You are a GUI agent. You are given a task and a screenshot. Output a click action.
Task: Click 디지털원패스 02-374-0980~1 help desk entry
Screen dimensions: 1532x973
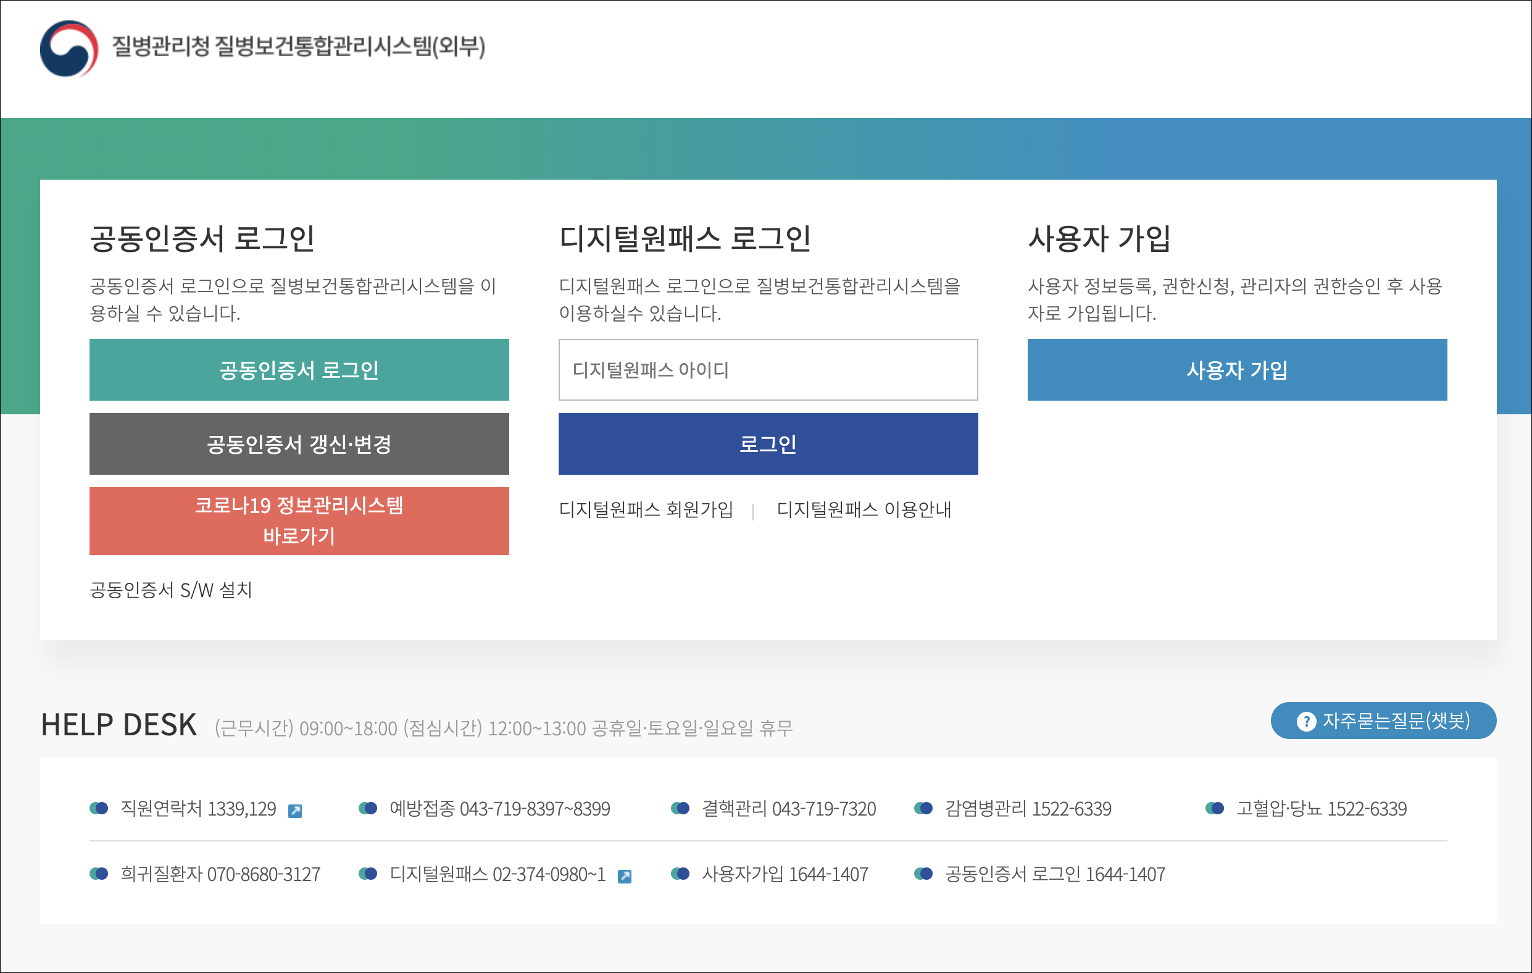click(x=497, y=874)
